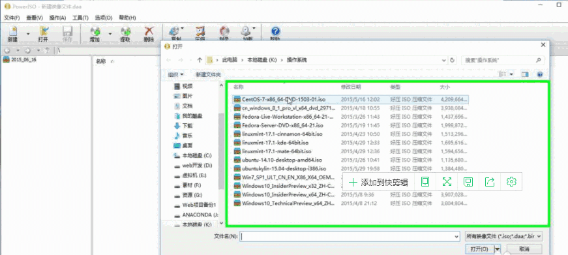The height and width of the screenshot is (255, 568).
Task: Click the dialog's blue help icon
Action: click(x=540, y=74)
